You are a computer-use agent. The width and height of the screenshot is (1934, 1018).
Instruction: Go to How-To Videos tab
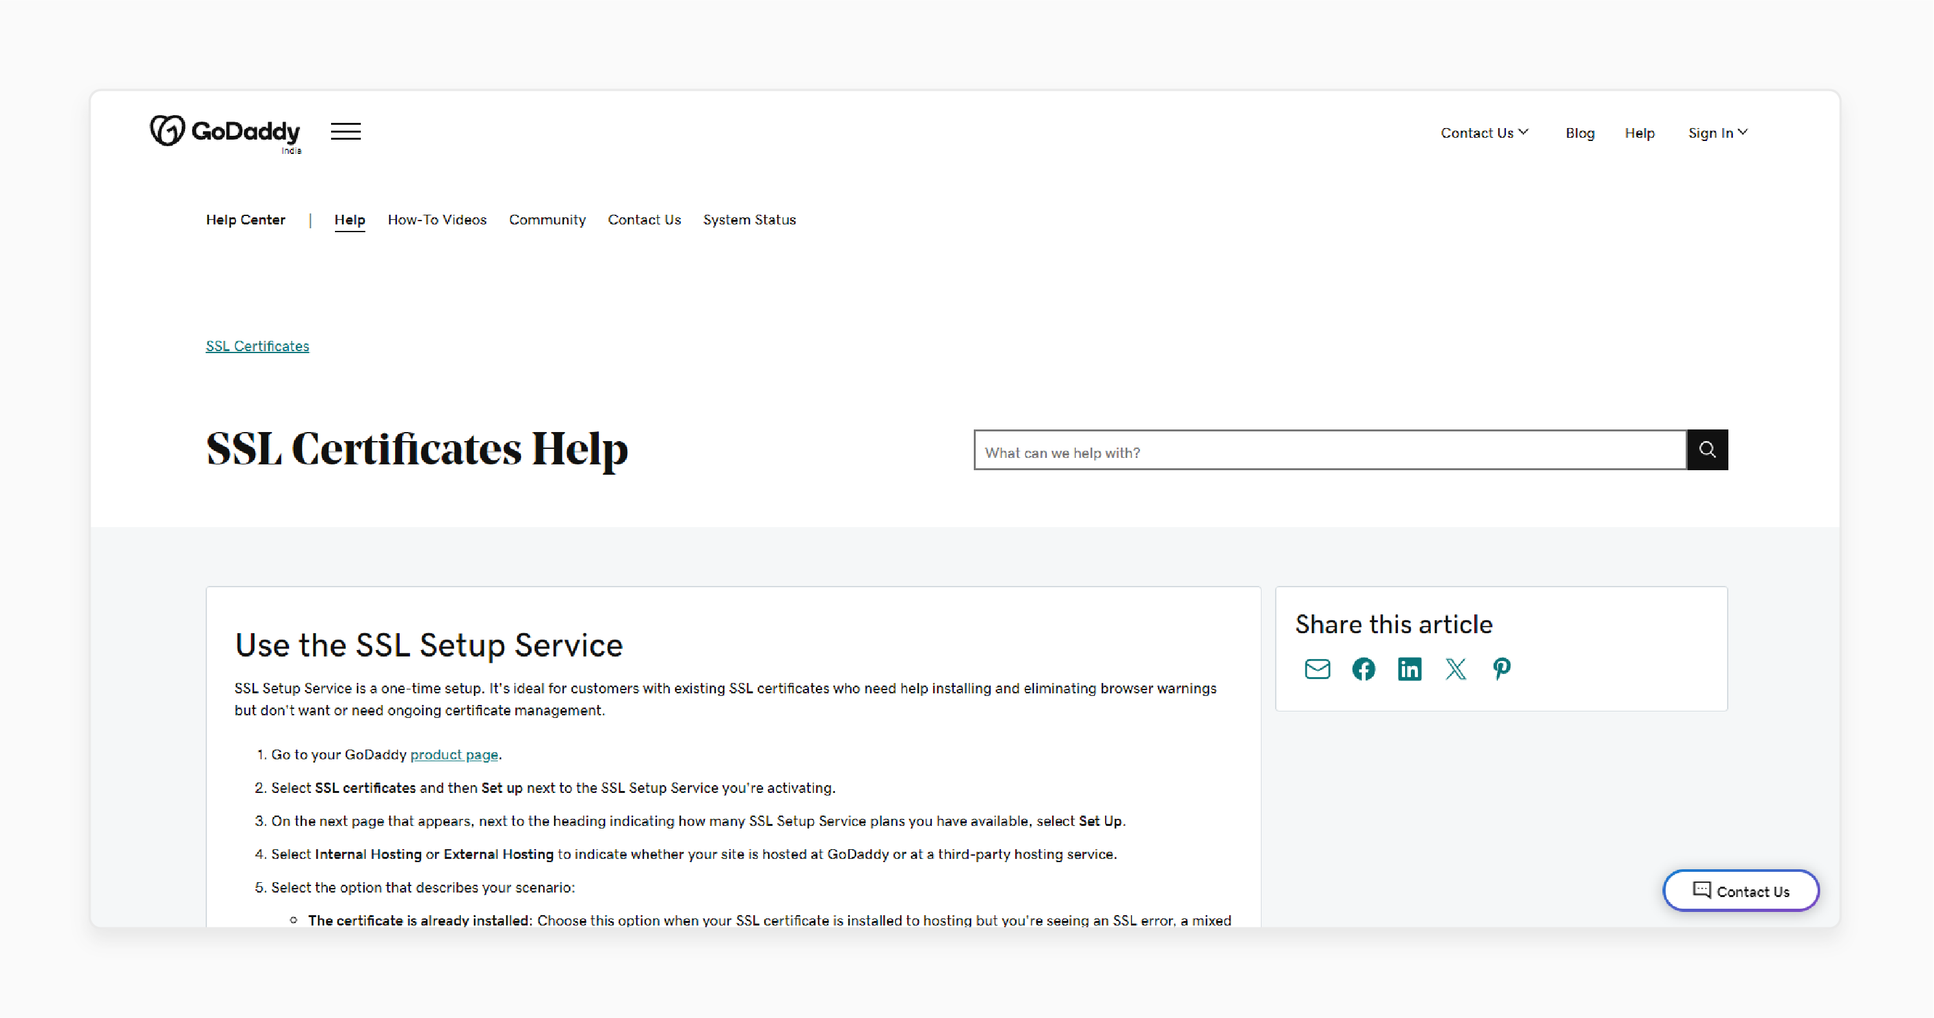437,220
